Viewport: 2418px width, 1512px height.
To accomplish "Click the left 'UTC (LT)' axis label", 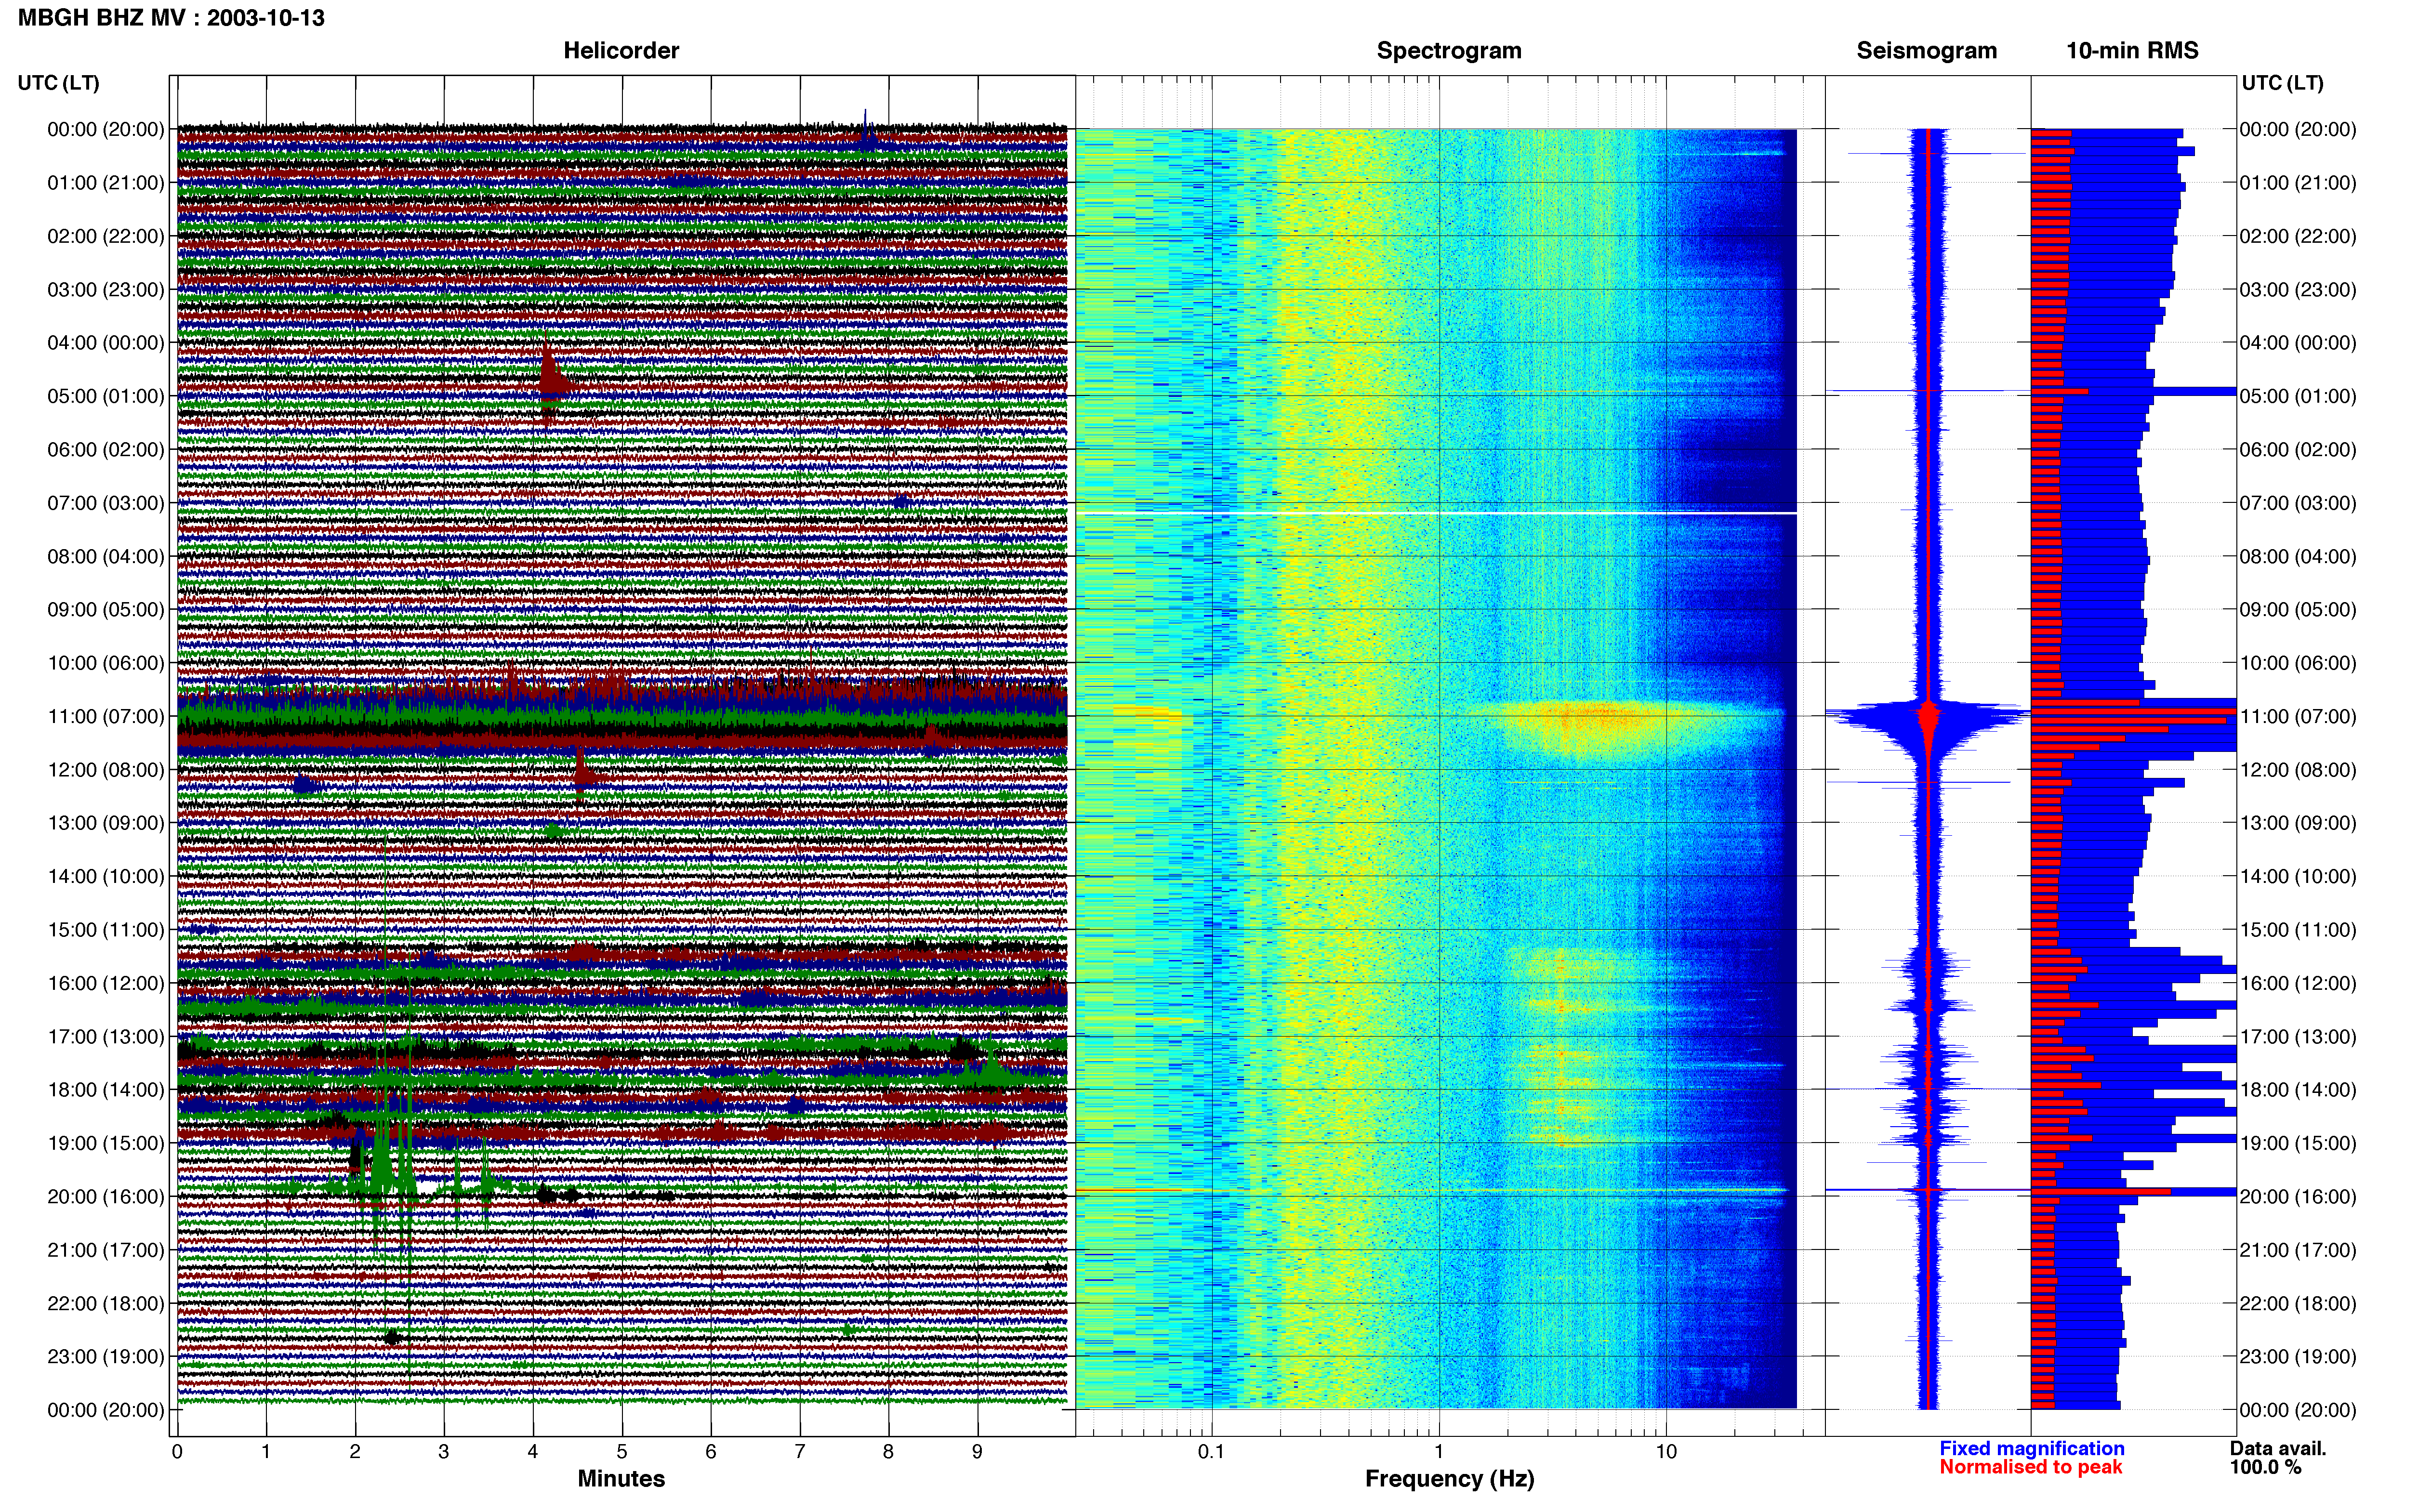I will tap(59, 83).
